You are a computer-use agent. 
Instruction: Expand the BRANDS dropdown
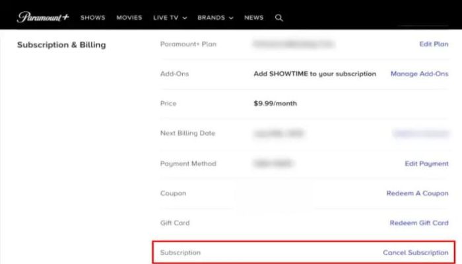click(x=214, y=18)
